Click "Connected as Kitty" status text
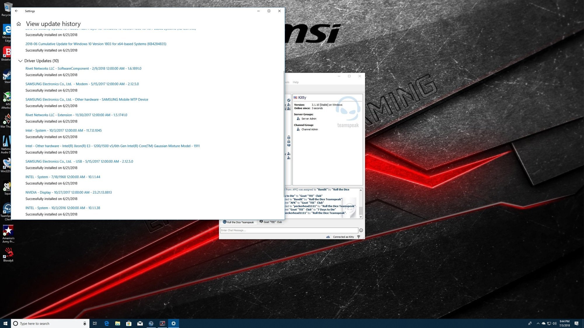This screenshot has width=584, height=328. point(343,237)
